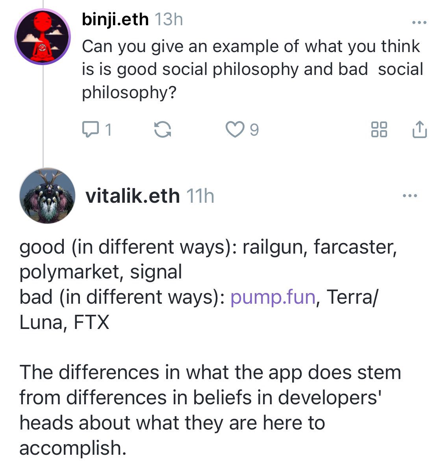Screen dimensions: 443x467
Task: Open vitalik.eth's profile avatar
Action: tap(47, 196)
